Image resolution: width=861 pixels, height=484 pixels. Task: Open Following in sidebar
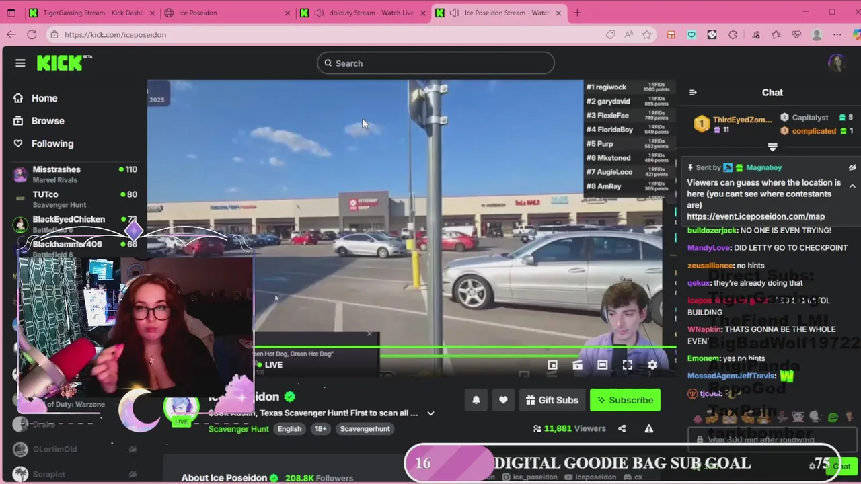click(x=52, y=143)
